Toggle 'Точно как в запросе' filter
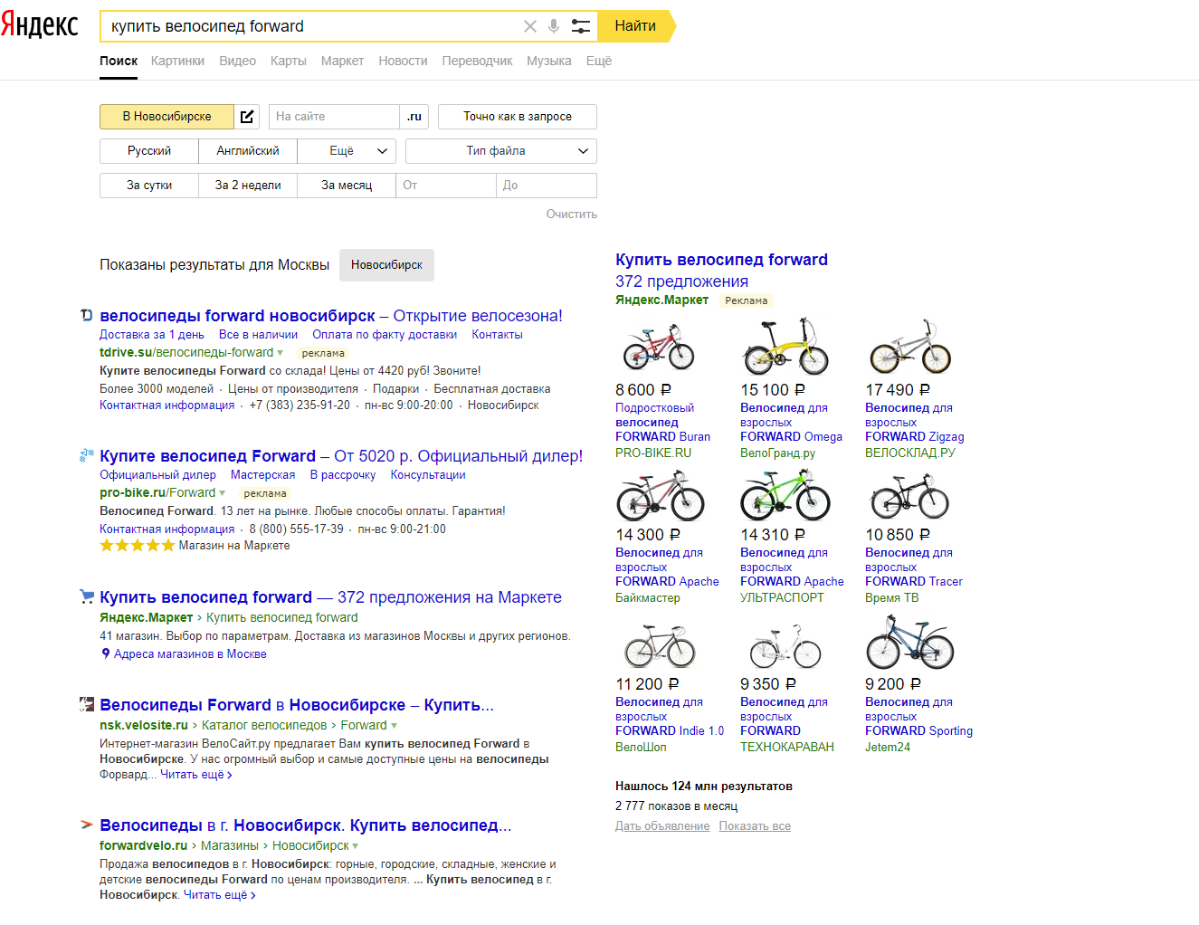 pyautogui.click(x=518, y=117)
